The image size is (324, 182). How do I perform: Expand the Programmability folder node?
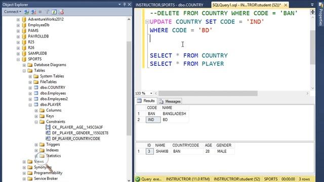click(x=24, y=173)
